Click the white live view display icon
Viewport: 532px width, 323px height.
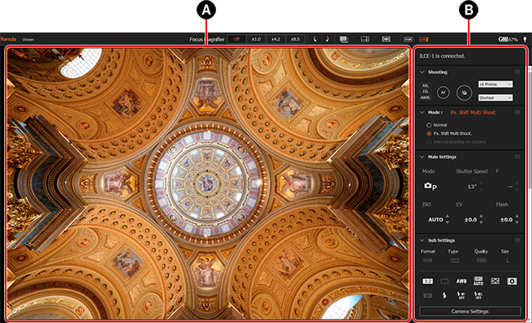coord(408,39)
